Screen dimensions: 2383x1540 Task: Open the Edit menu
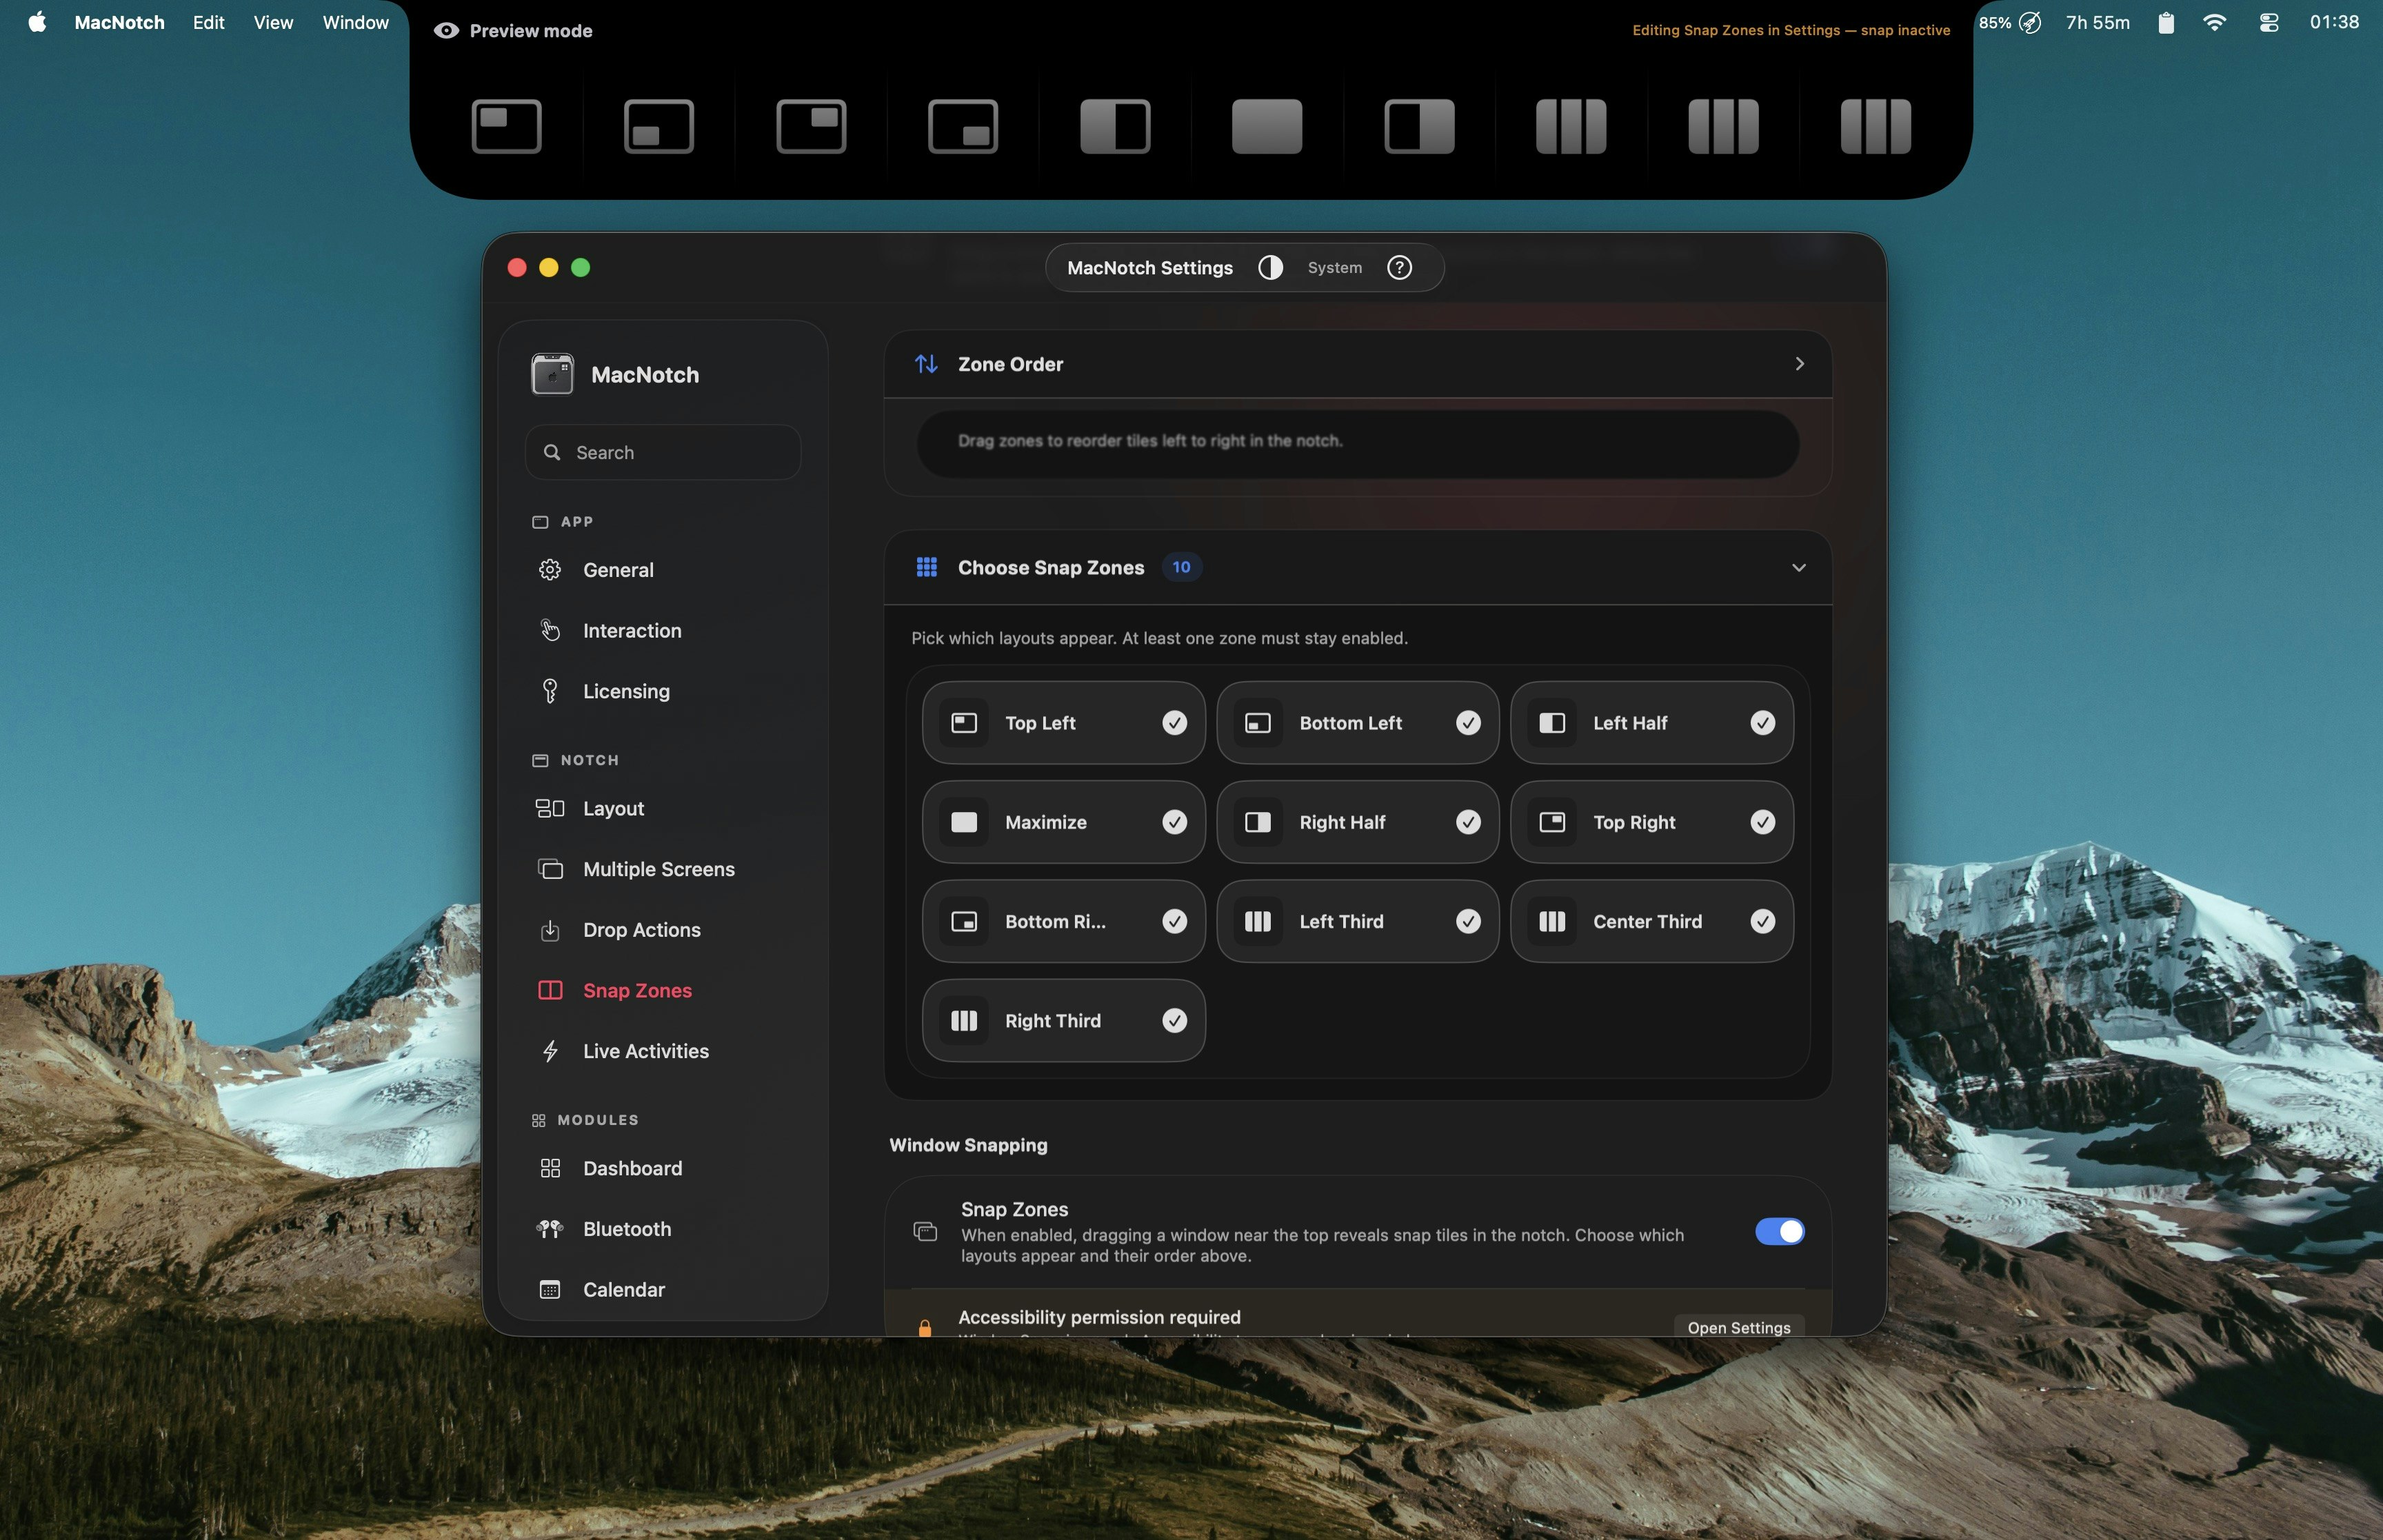(208, 22)
